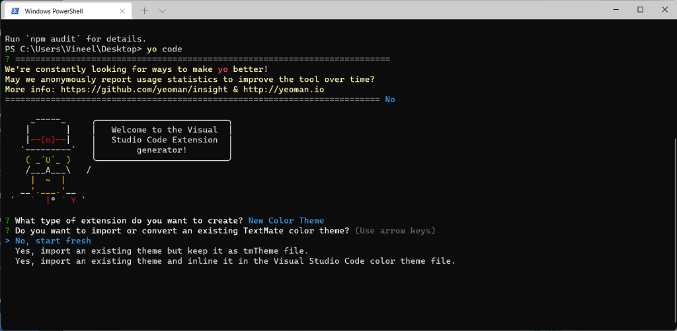Click the '(Use arrow keys)' hint text
The image size is (677, 331).
395,231
